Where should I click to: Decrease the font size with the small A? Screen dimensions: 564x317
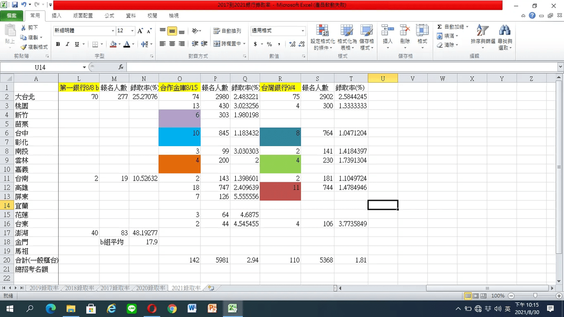click(x=149, y=31)
